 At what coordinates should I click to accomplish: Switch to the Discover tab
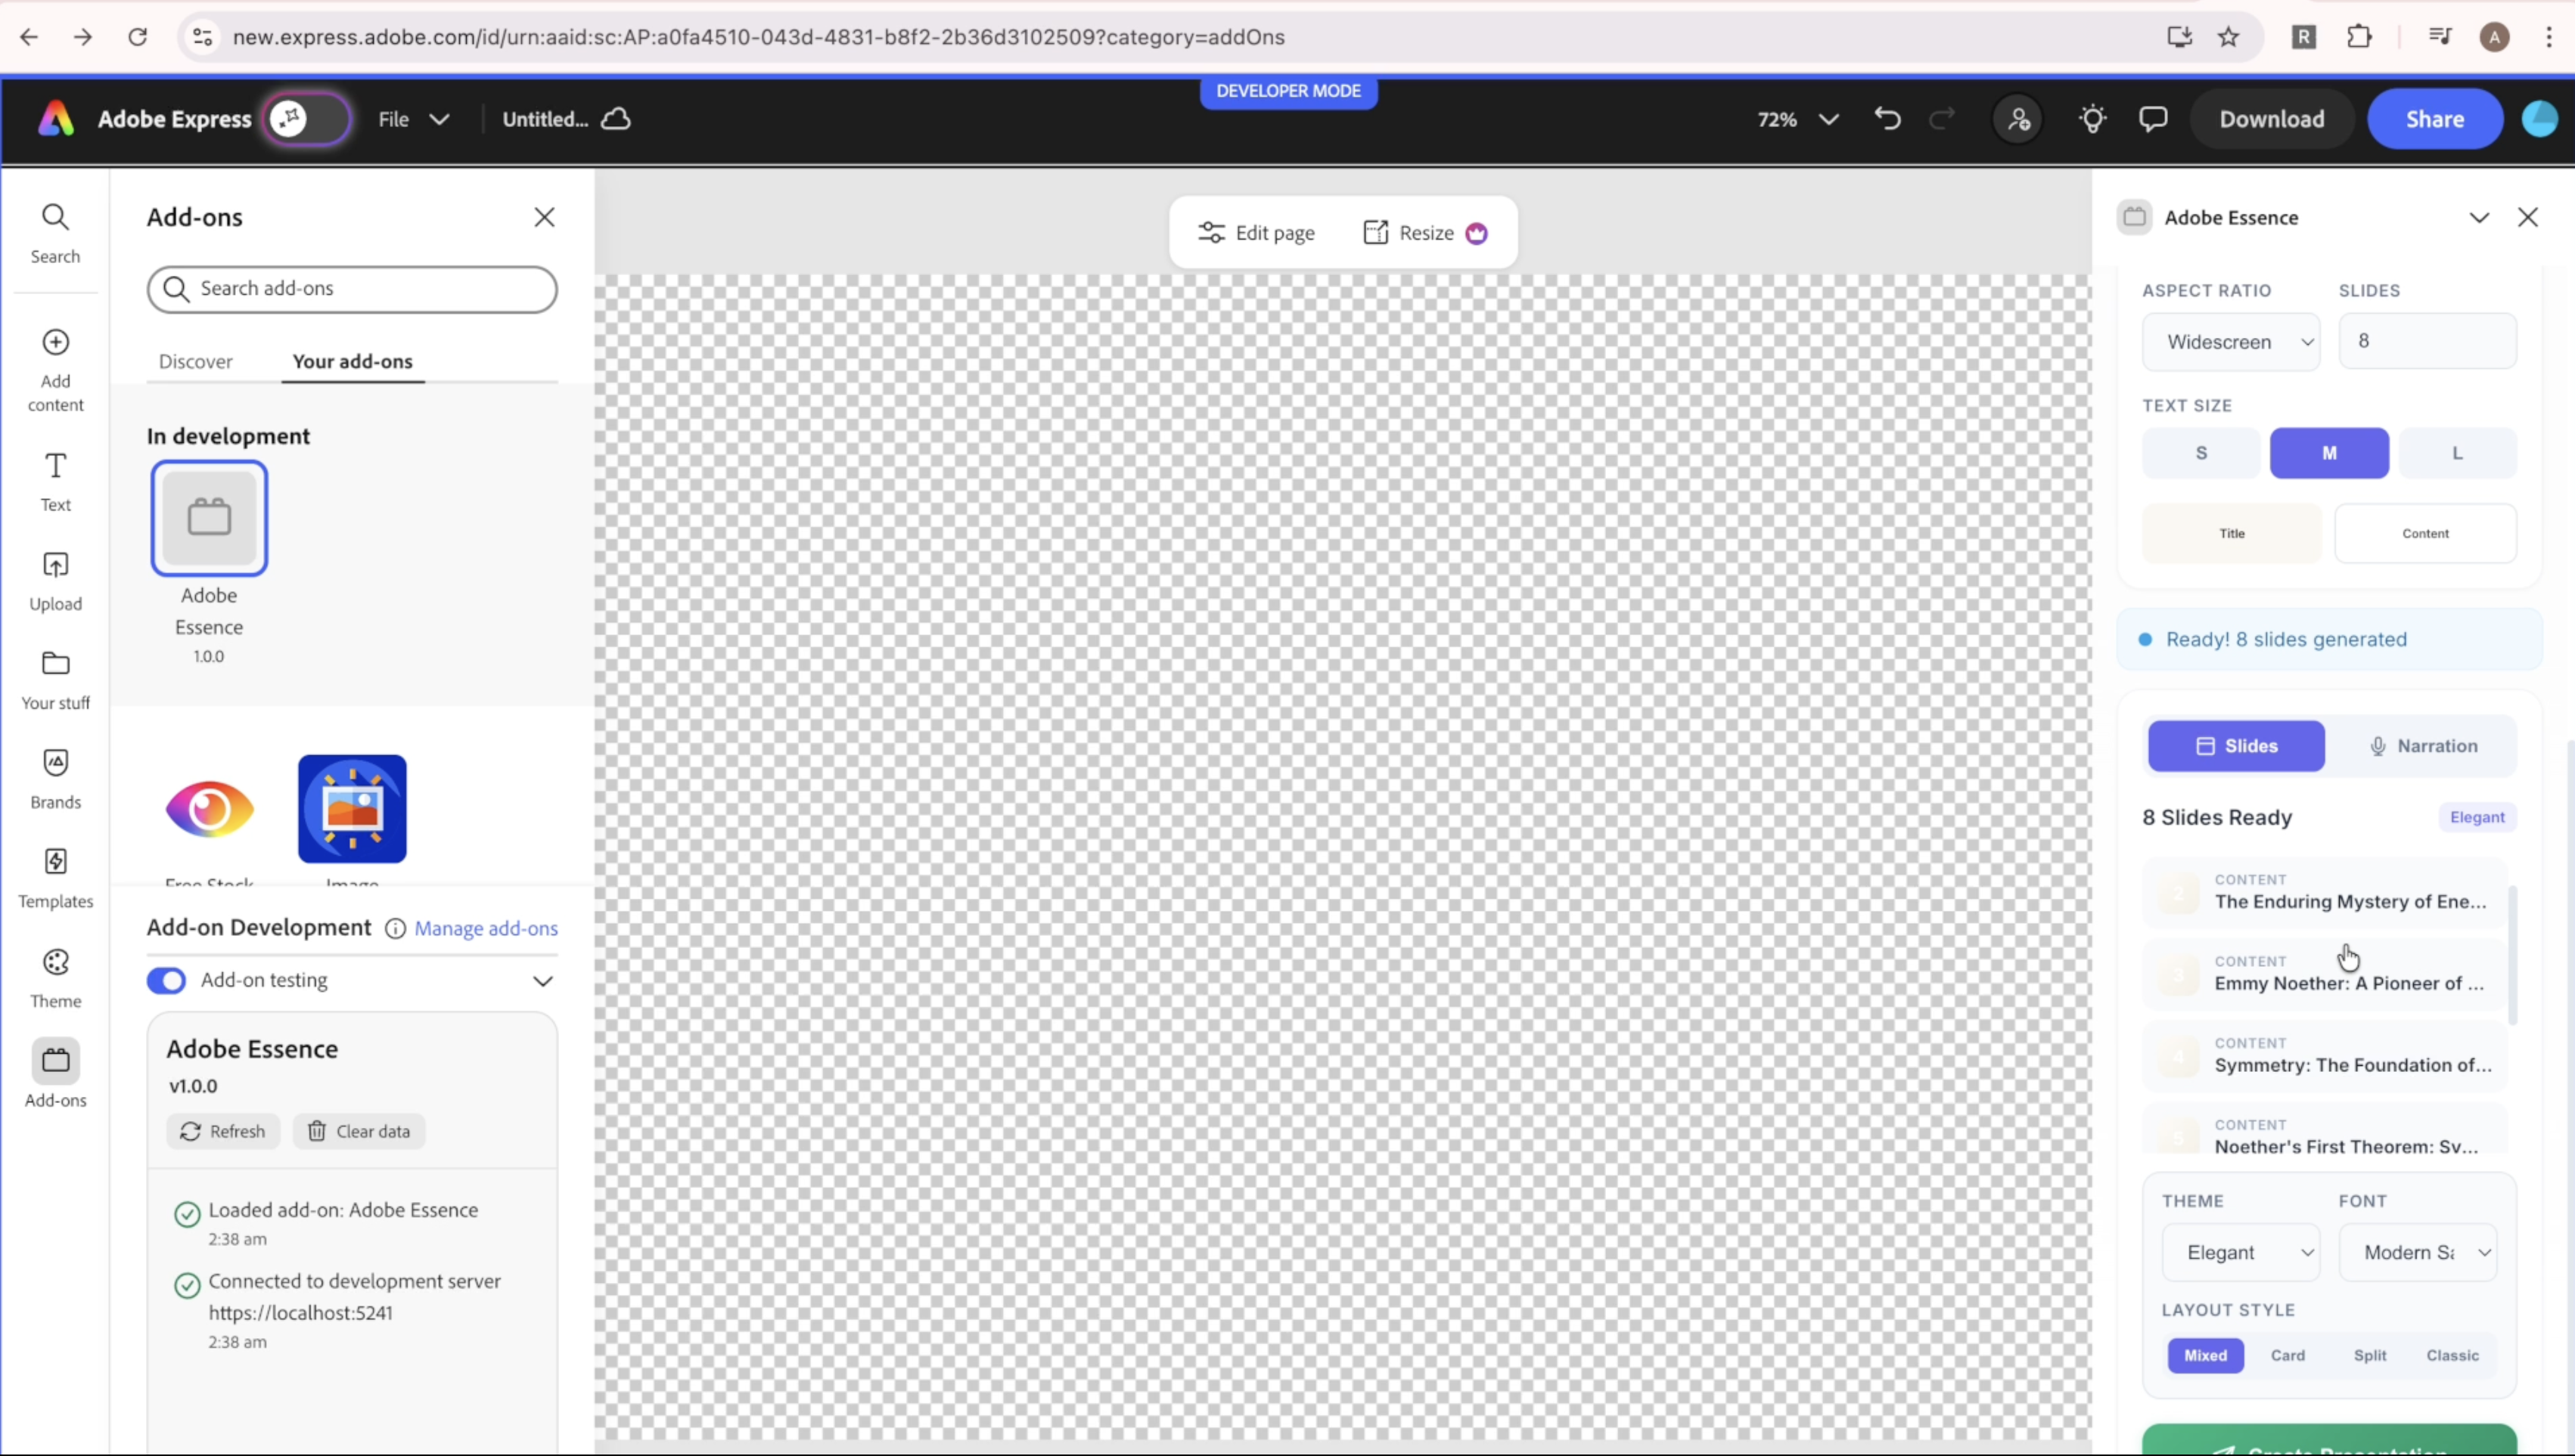point(195,361)
